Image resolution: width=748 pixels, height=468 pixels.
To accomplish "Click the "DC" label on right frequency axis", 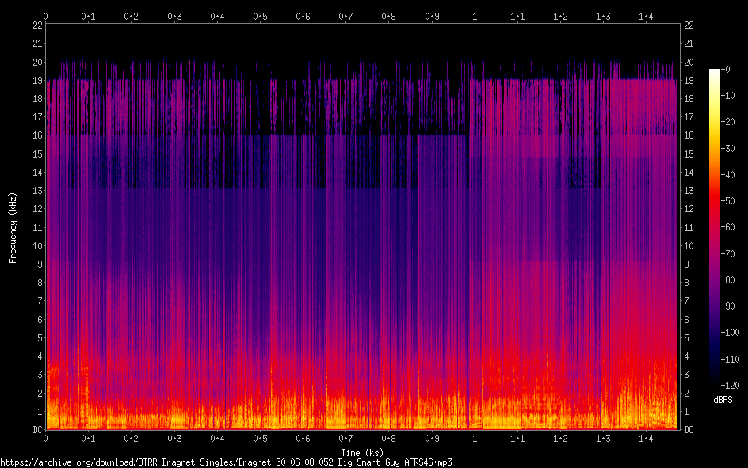I will coord(689,430).
